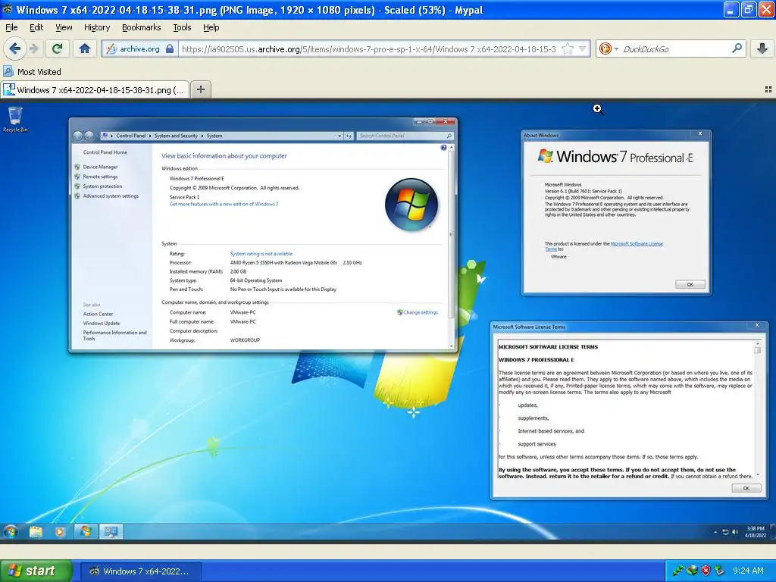Click the Recycle Bin icon in the pictured desktop
This screenshot has width=776, height=582.
click(15, 119)
